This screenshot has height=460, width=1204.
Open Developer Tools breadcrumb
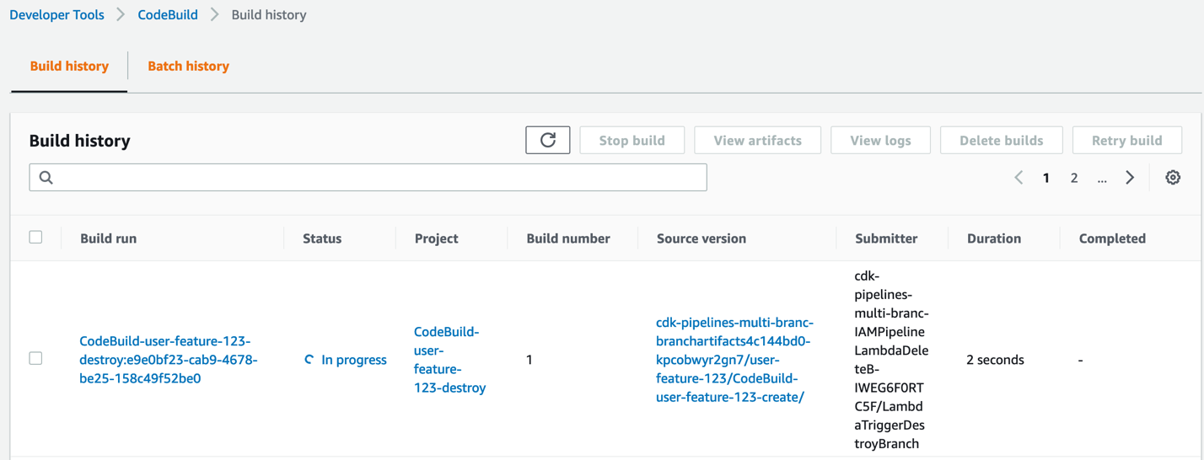click(x=56, y=14)
